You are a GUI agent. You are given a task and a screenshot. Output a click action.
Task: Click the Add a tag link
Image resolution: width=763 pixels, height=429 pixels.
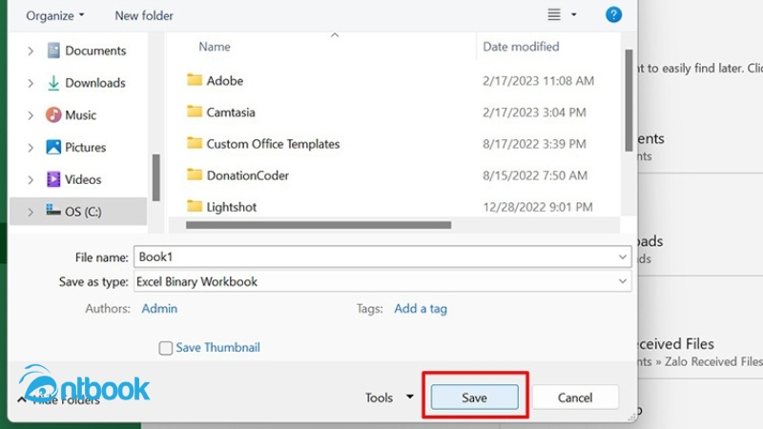coord(421,308)
